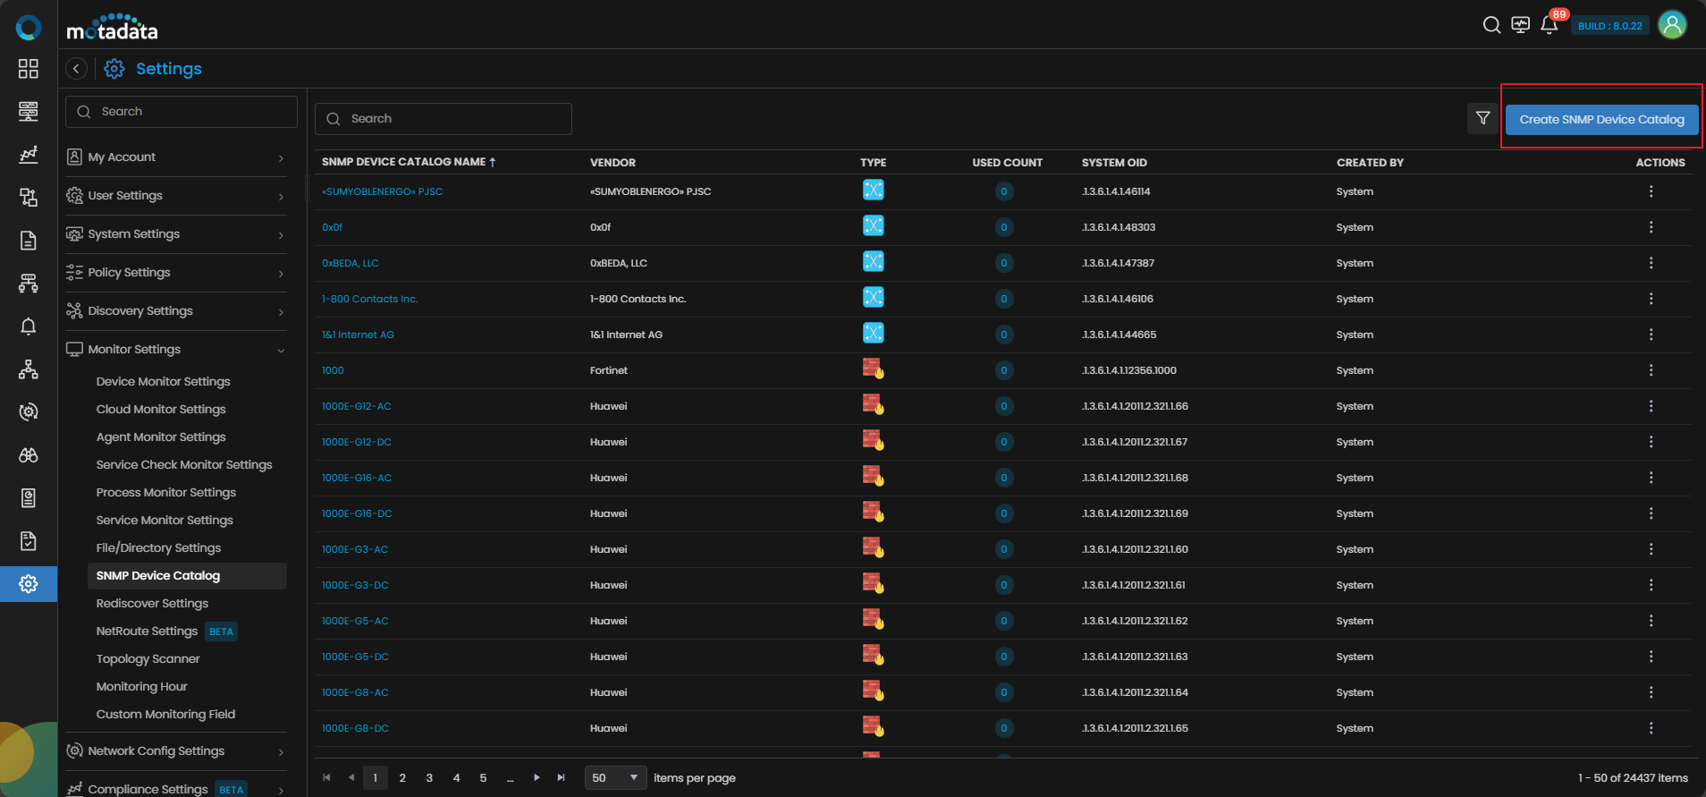Open the compliance checklist icon in the left rail
The height and width of the screenshot is (797, 1706).
point(29,541)
